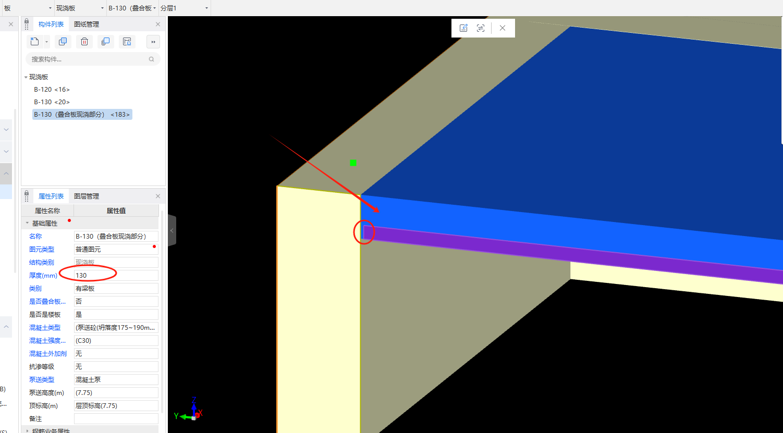Click the 图元类型 value 普通图元
Viewport: 783px width, 433px height.
coord(116,250)
